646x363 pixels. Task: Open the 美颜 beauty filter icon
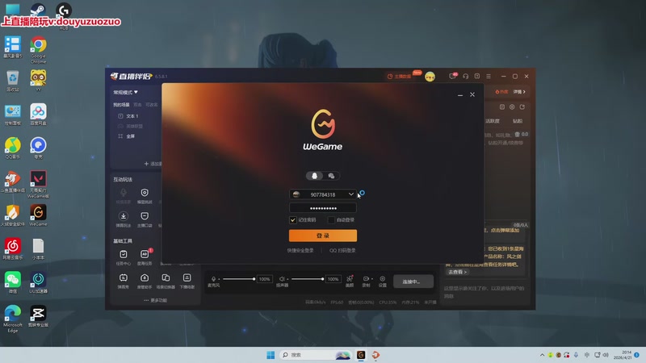click(350, 281)
